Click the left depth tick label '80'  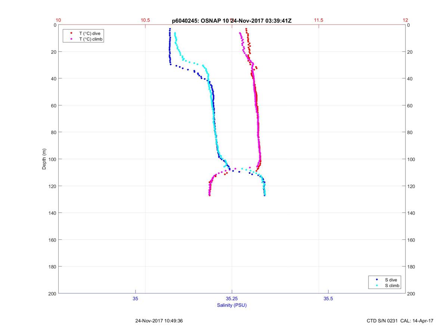pyautogui.click(x=54, y=132)
